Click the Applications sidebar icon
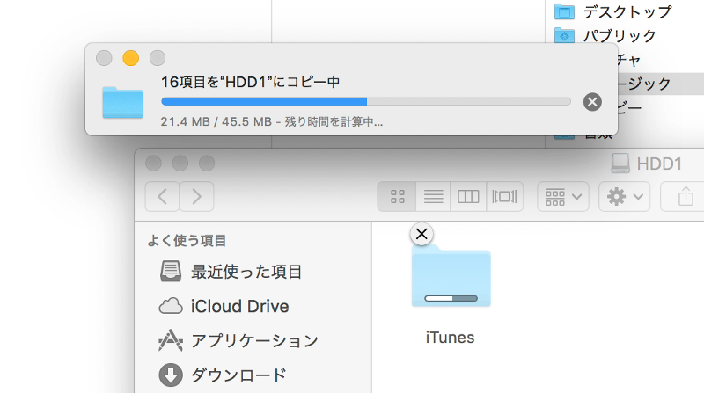Image resolution: width=704 pixels, height=393 pixels. pyautogui.click(x=171, y=340)
